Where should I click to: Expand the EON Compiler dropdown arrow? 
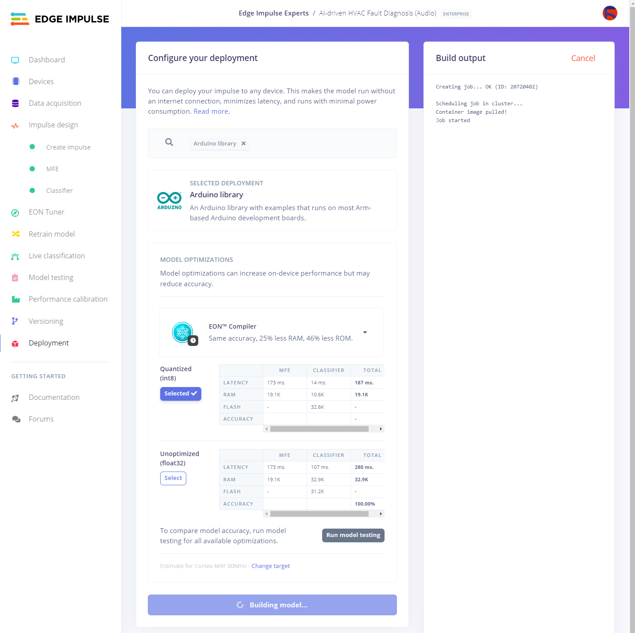[365, 332]
